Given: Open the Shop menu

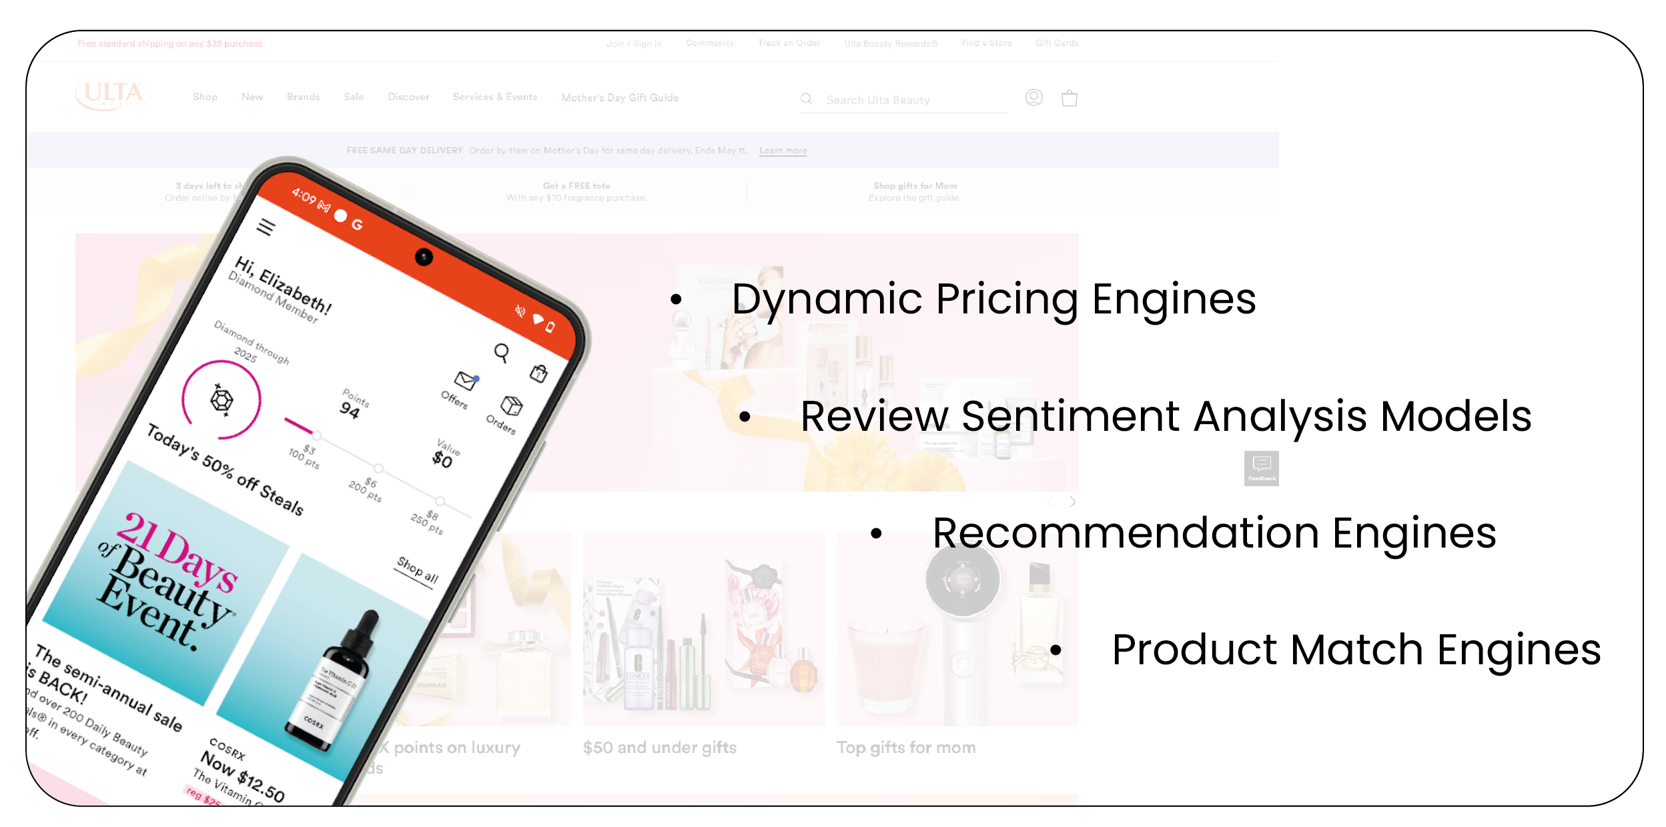Looking at the screenshot, I should pyautogui.click(x=205, y=97).
